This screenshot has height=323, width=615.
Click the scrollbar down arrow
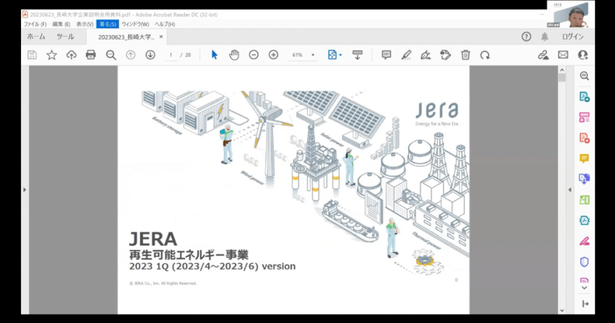click(x=562, y=310)
